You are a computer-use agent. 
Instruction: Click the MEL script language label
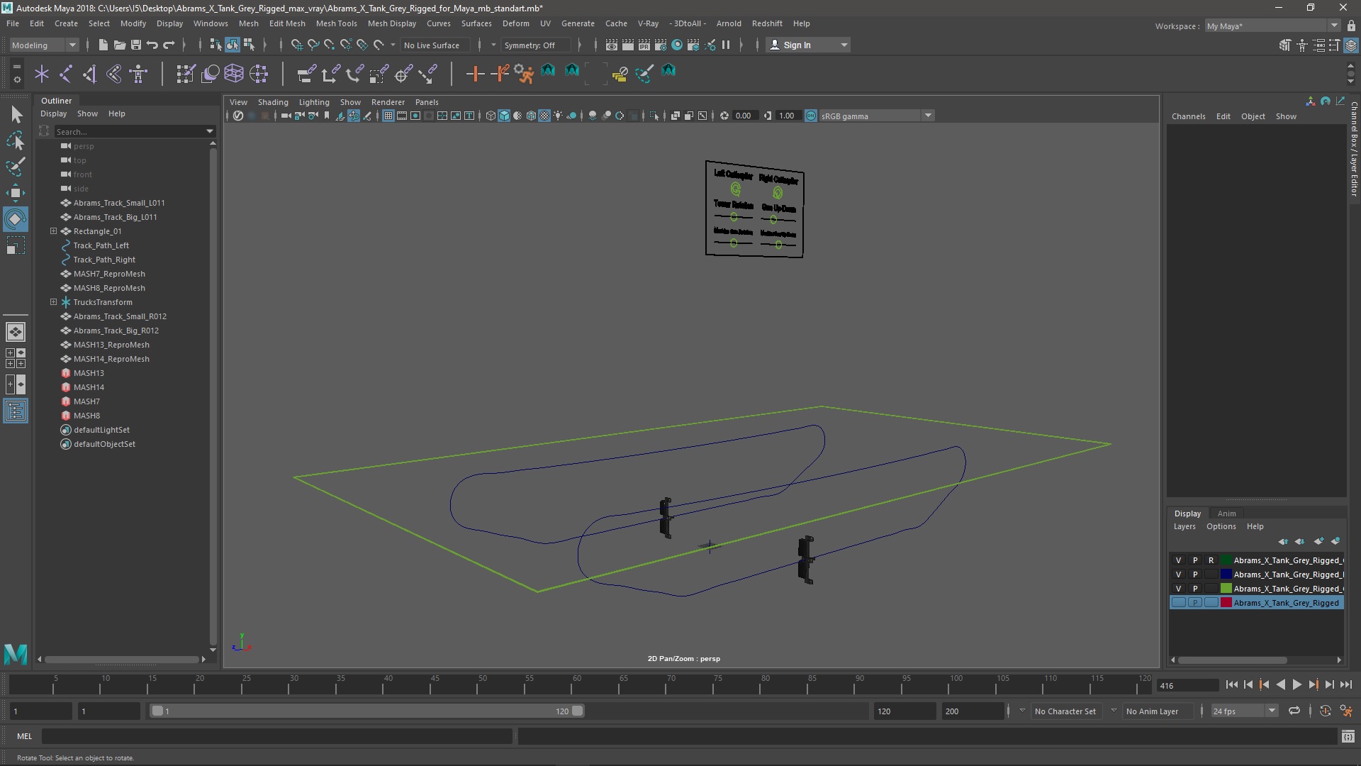point(25,736)
